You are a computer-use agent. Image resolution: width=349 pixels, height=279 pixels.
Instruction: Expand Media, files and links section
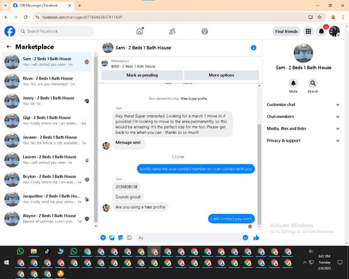pos(303,128)
